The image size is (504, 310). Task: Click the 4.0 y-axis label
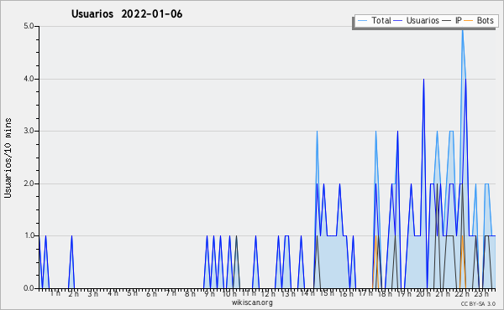click(x=29, y=79)
